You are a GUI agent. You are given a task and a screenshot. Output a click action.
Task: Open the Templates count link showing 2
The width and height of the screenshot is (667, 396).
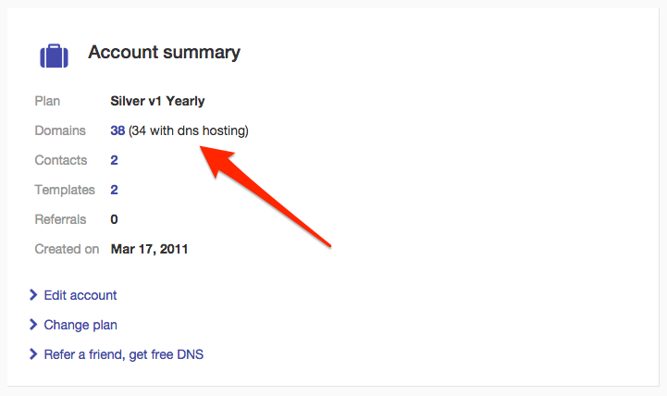114,190
